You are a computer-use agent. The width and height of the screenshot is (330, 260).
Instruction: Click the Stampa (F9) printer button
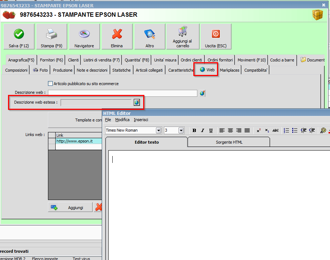point(52,37)
